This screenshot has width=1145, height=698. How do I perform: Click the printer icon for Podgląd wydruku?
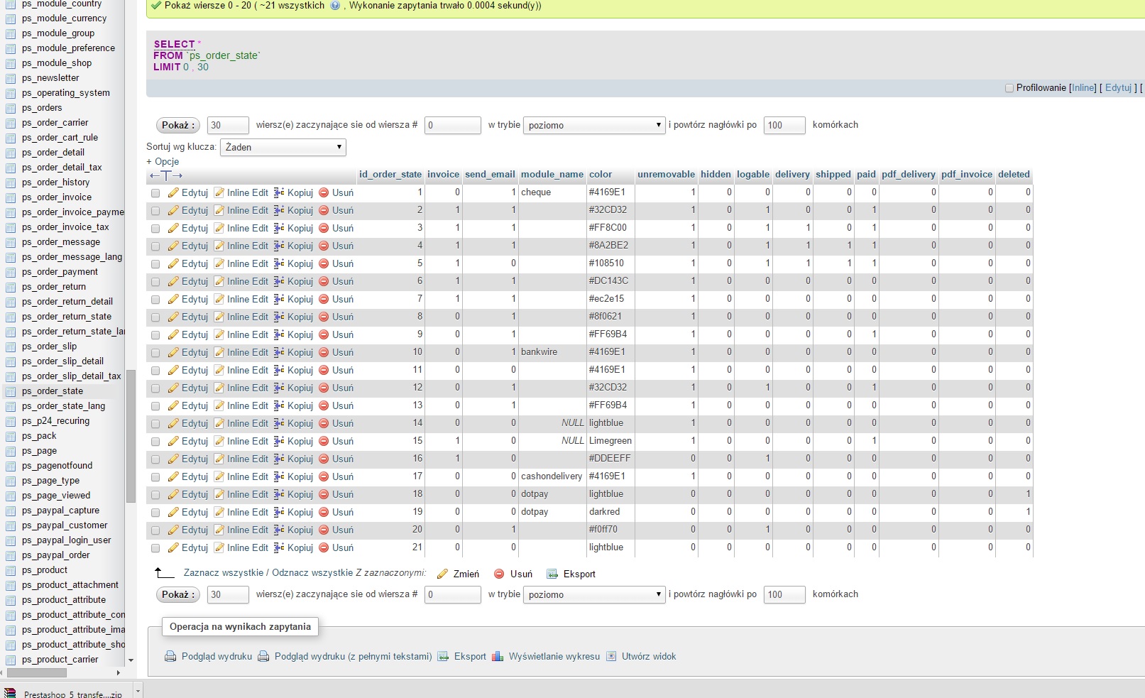pyautogui.click(x=170, y=657)
